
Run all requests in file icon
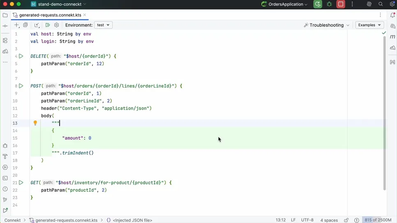47,25
